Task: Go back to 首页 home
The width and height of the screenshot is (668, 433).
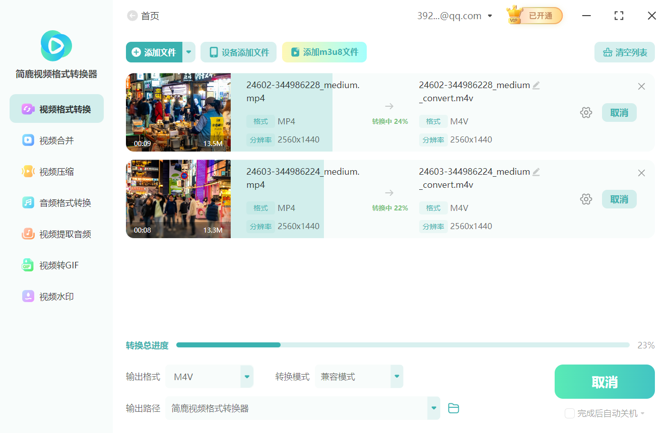Action: point(144,16)
